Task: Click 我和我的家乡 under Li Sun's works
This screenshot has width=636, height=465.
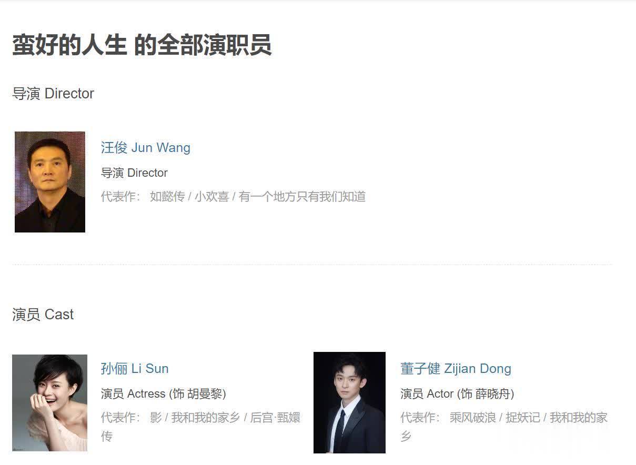Action: pyautogui.click(x=206, y=418)
